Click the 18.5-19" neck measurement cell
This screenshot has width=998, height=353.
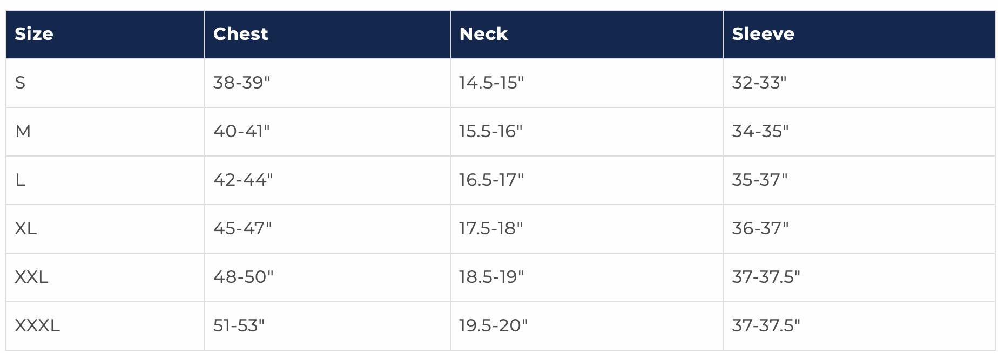(491, 277)
